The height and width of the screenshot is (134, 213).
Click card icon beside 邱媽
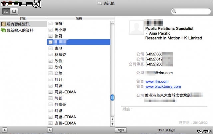coord(50,73)
